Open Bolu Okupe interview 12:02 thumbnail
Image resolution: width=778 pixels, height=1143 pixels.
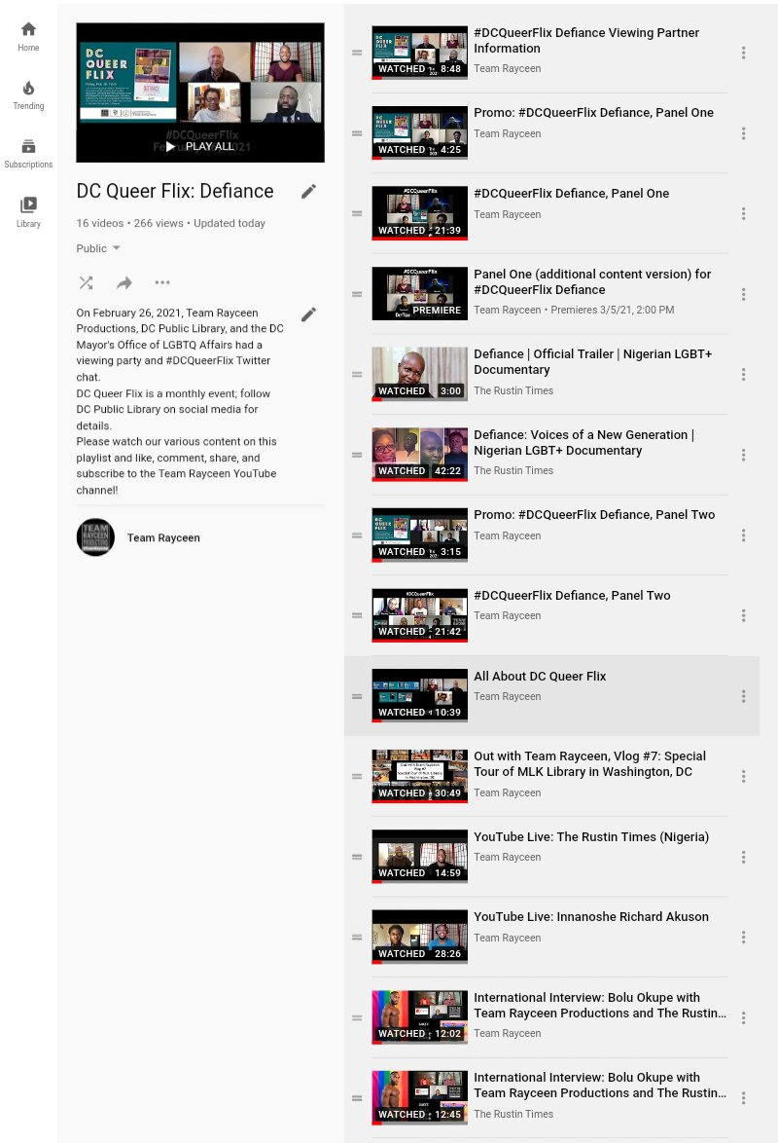(419, 1017)
